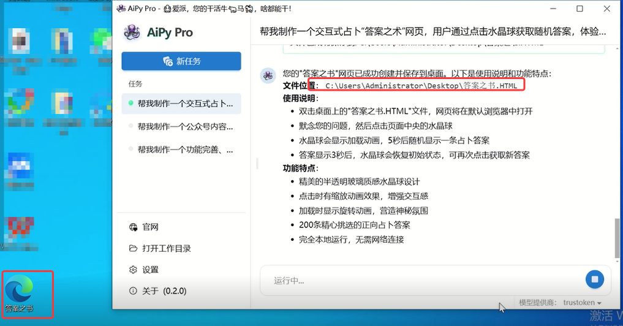The height and width of the screenshot is (326, 623).
Task: Click the gear icon beside 设置
Action: pos(133,270)
